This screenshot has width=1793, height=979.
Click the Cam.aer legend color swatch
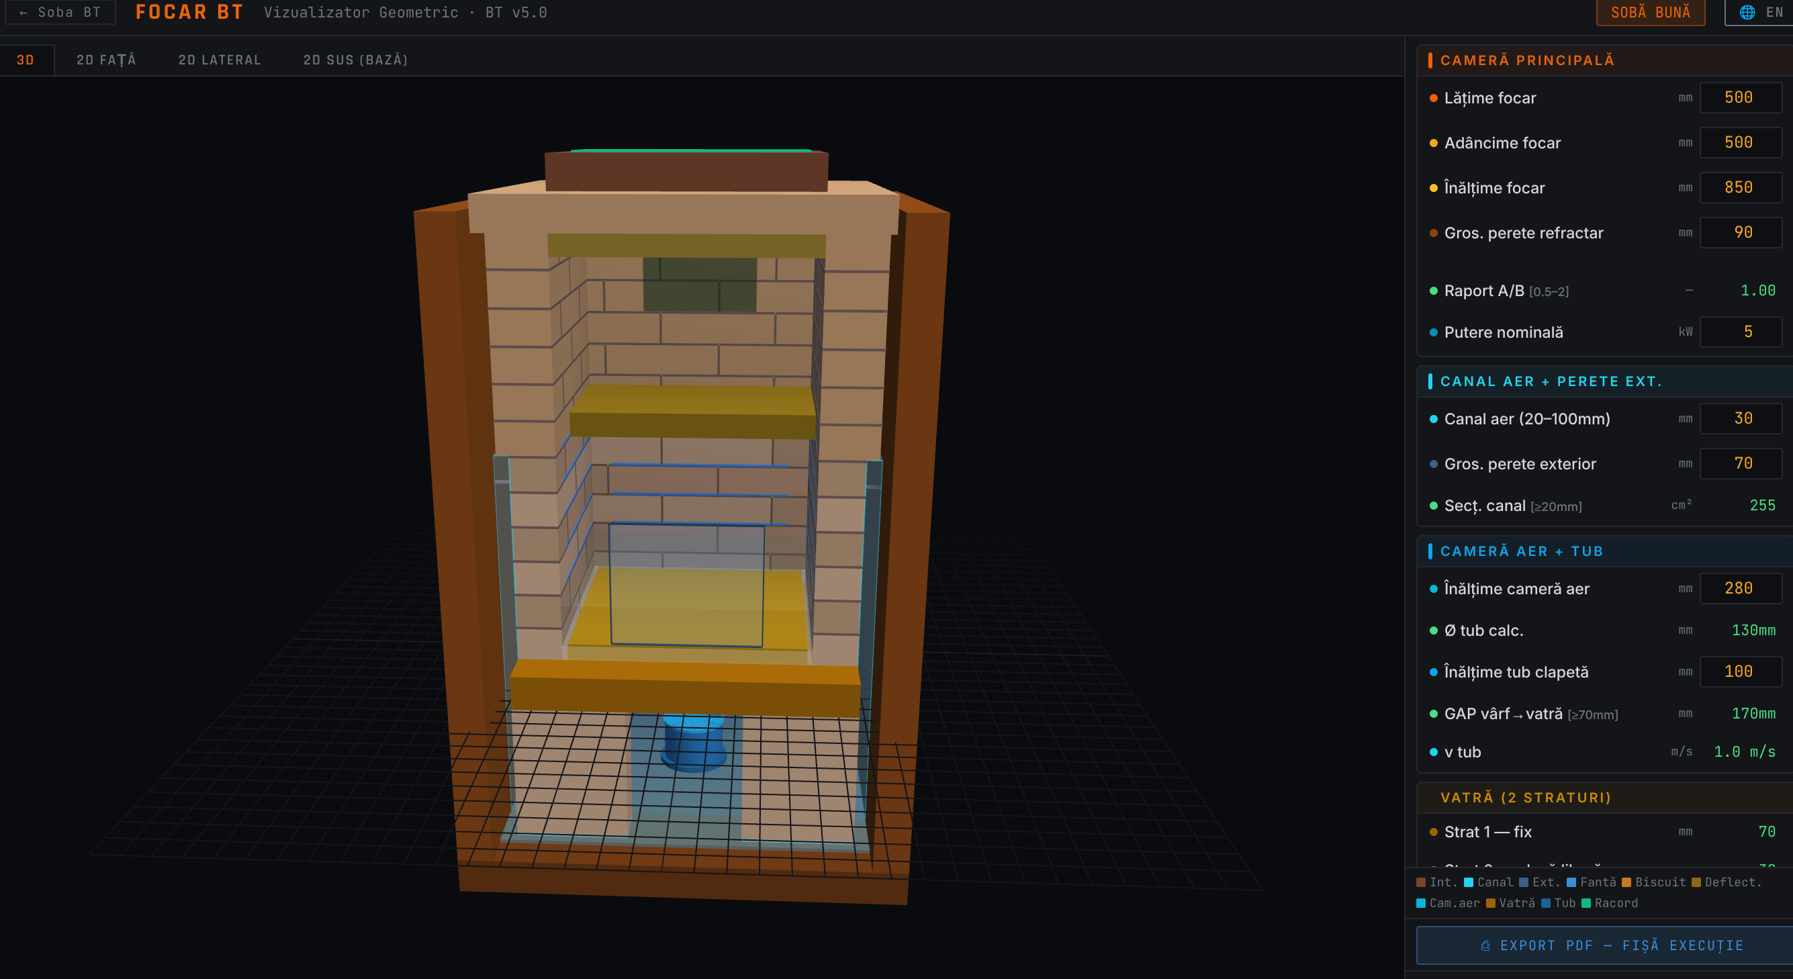click(1420, 903)
